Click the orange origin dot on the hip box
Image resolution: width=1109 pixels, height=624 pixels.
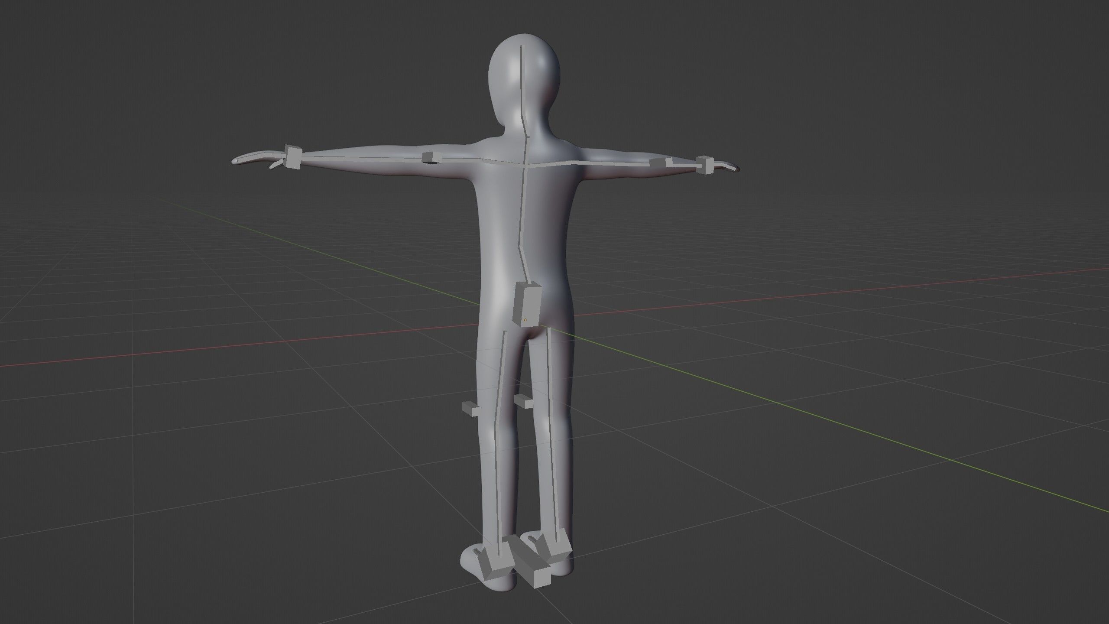tap(525, 320)
